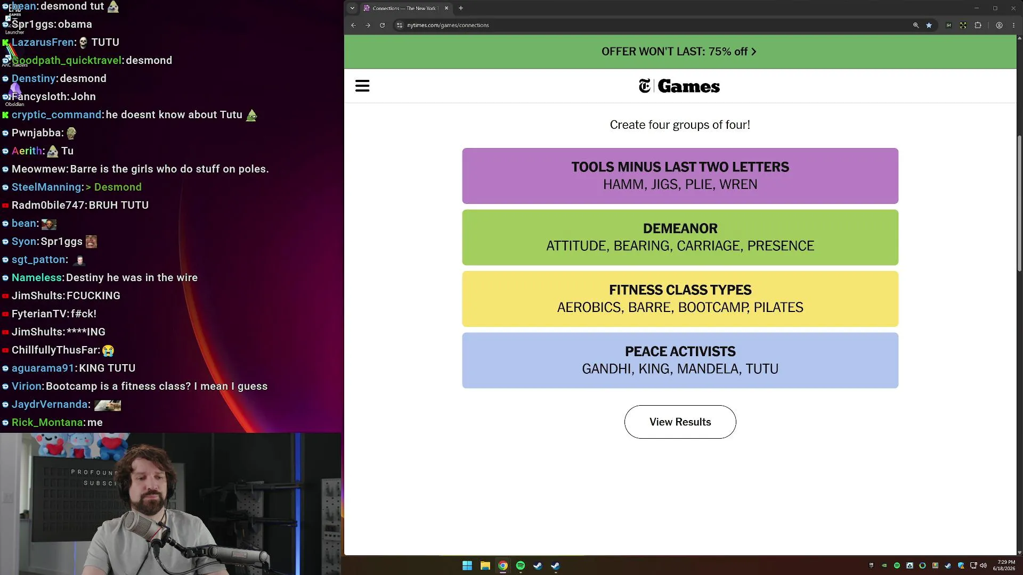
Task: Click the Steam icon in system tray
Action: point(948,565)
